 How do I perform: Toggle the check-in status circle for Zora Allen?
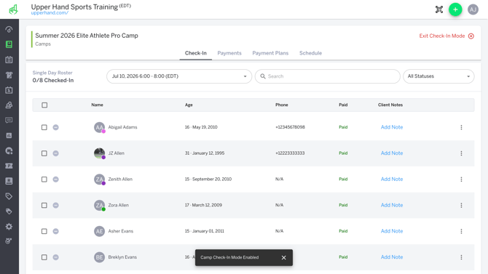55,206
